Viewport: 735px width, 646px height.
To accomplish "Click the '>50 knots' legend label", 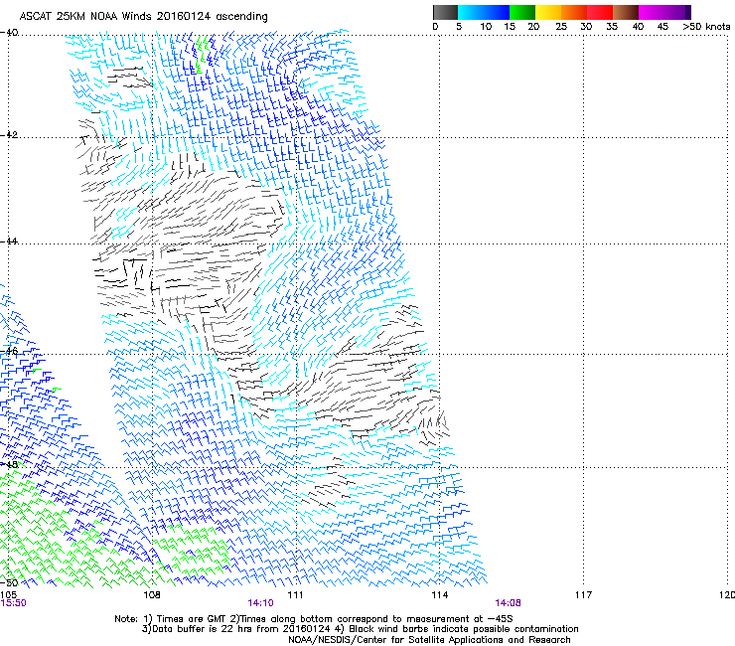I will [x=706, y=27].
